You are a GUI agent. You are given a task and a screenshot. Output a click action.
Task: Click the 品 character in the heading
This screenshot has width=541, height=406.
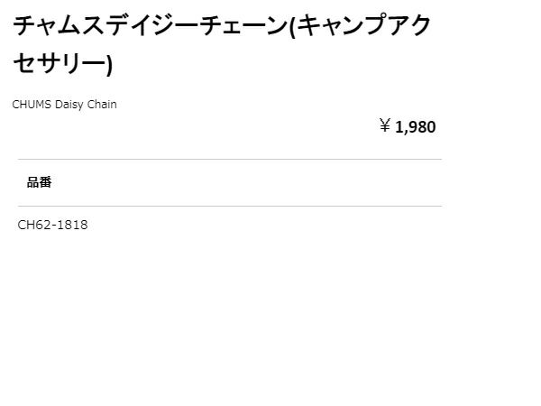pyautogui.click(x=33, y=182)
